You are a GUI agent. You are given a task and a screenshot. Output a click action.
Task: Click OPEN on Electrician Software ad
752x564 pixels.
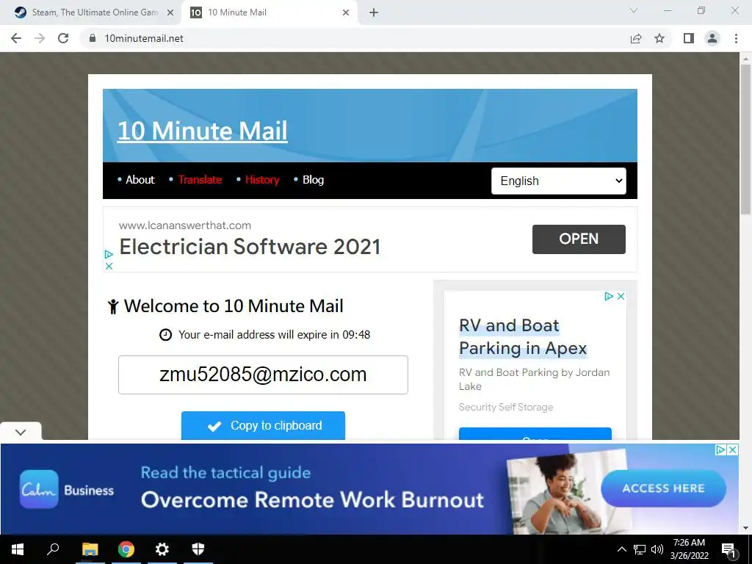click(579, 239)
